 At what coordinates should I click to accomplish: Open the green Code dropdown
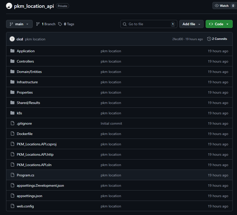219,24
